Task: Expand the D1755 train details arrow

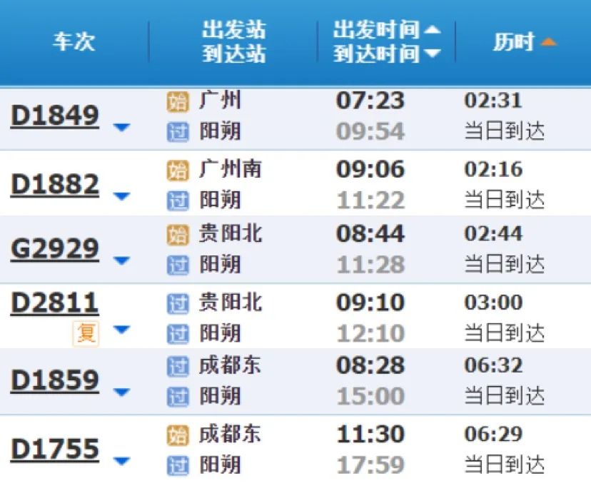Action: pyautogui.click(x=122, y=461)
